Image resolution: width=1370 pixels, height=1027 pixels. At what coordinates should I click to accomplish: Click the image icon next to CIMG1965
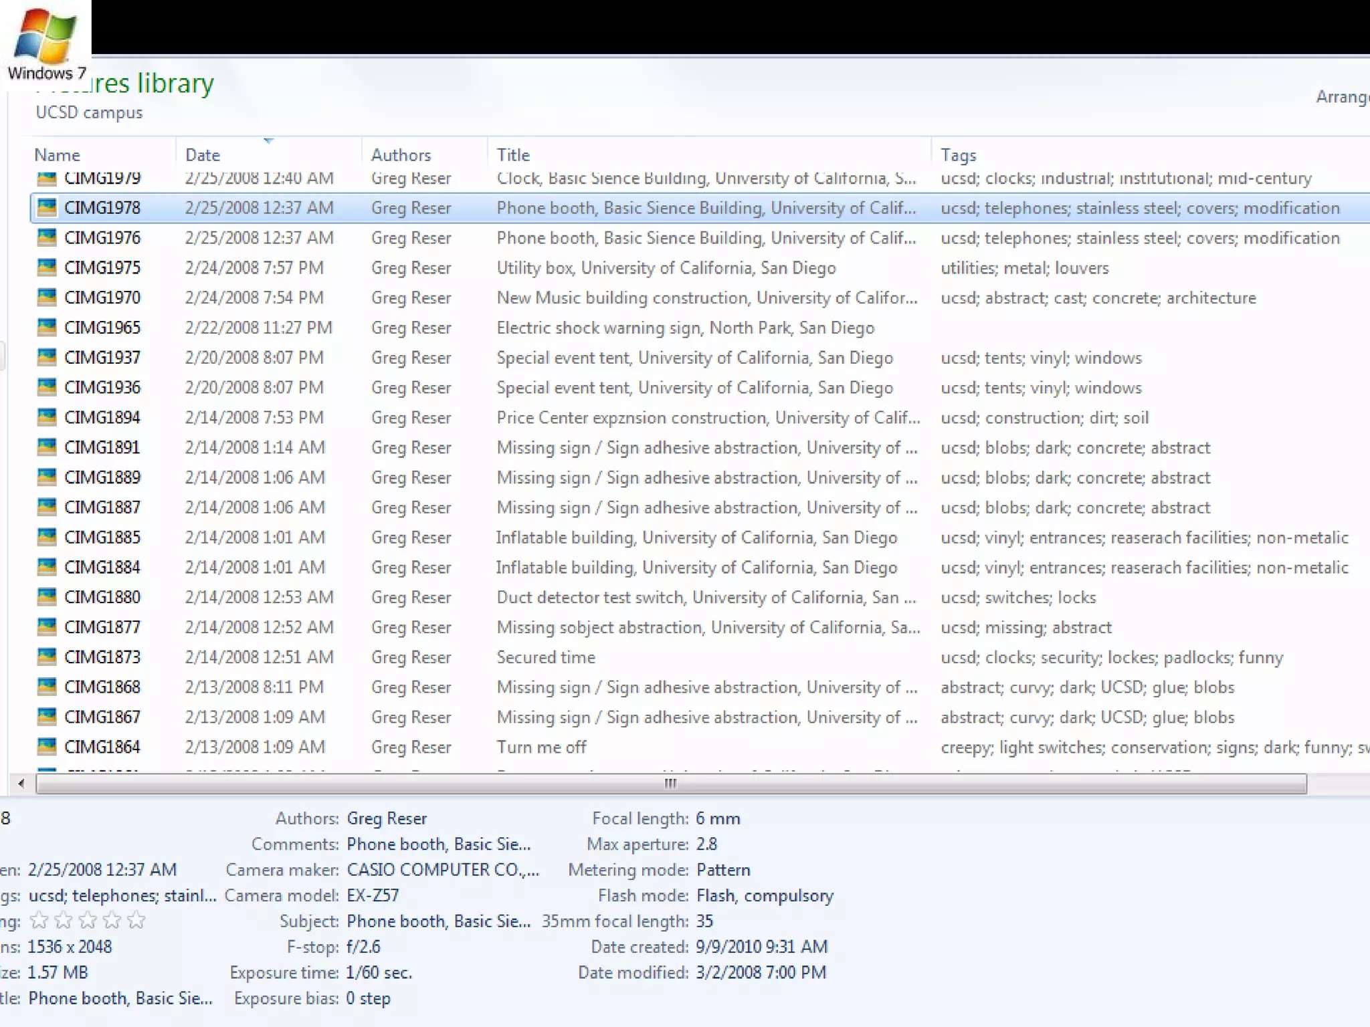tap(47, 328)
